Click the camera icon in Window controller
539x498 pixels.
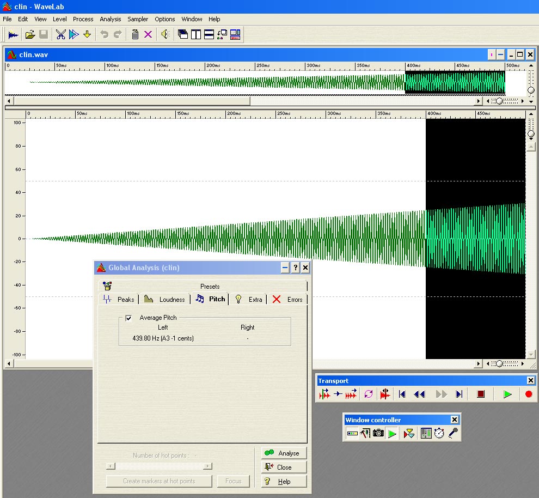click(378, 434)
